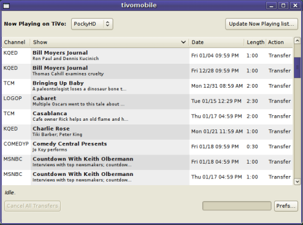Screen dimensions: 303x225
Task: Transfer Casablanca recording
Action: [280, 116]
